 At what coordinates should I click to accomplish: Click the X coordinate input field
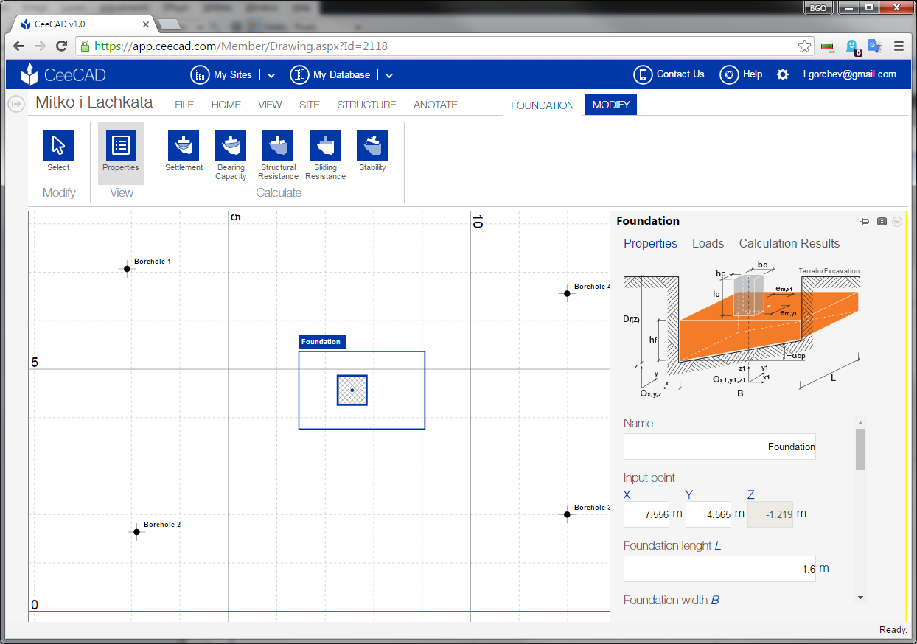pyautogui.click(x=646, y=514)
